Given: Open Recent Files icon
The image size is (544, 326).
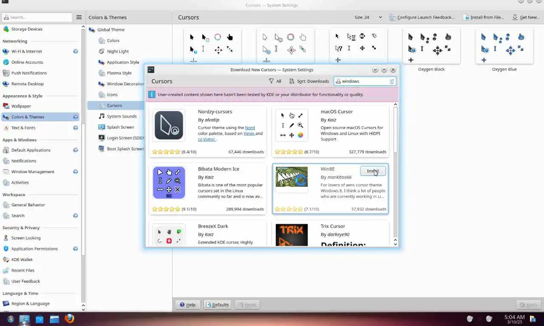Looking at the screenshot, I should pos(6,270).
